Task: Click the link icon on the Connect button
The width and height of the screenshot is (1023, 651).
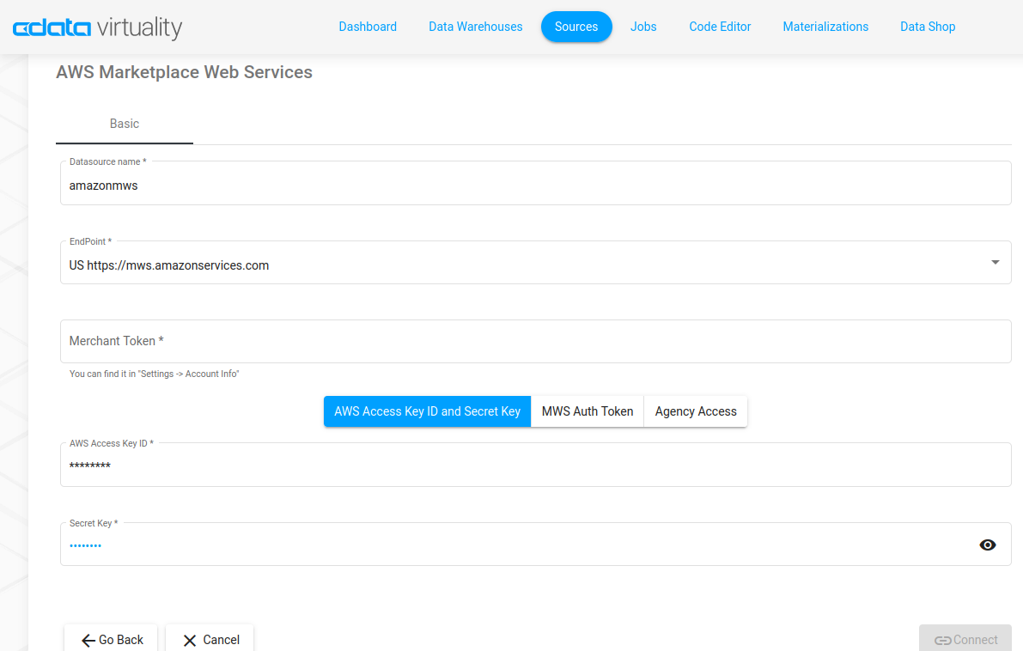Action: tap(945, 639)
